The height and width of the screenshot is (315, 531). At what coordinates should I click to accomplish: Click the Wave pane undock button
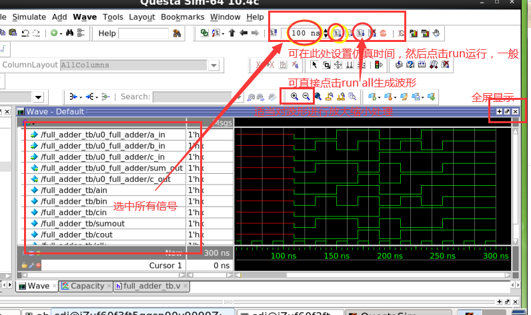tap(507, 111)
